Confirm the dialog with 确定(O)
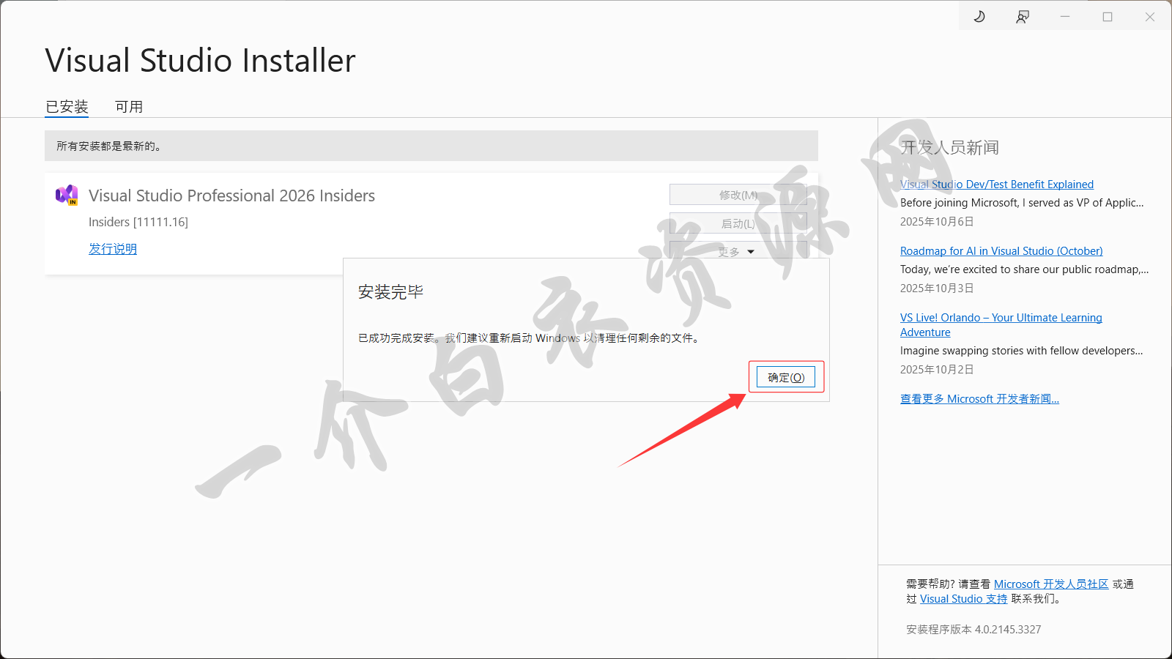 785,377
